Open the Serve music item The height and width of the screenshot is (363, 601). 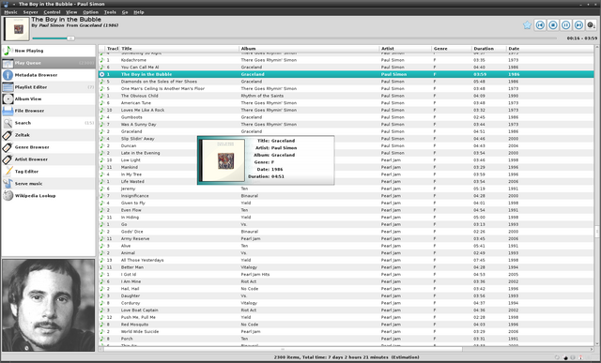pos(48,184)
